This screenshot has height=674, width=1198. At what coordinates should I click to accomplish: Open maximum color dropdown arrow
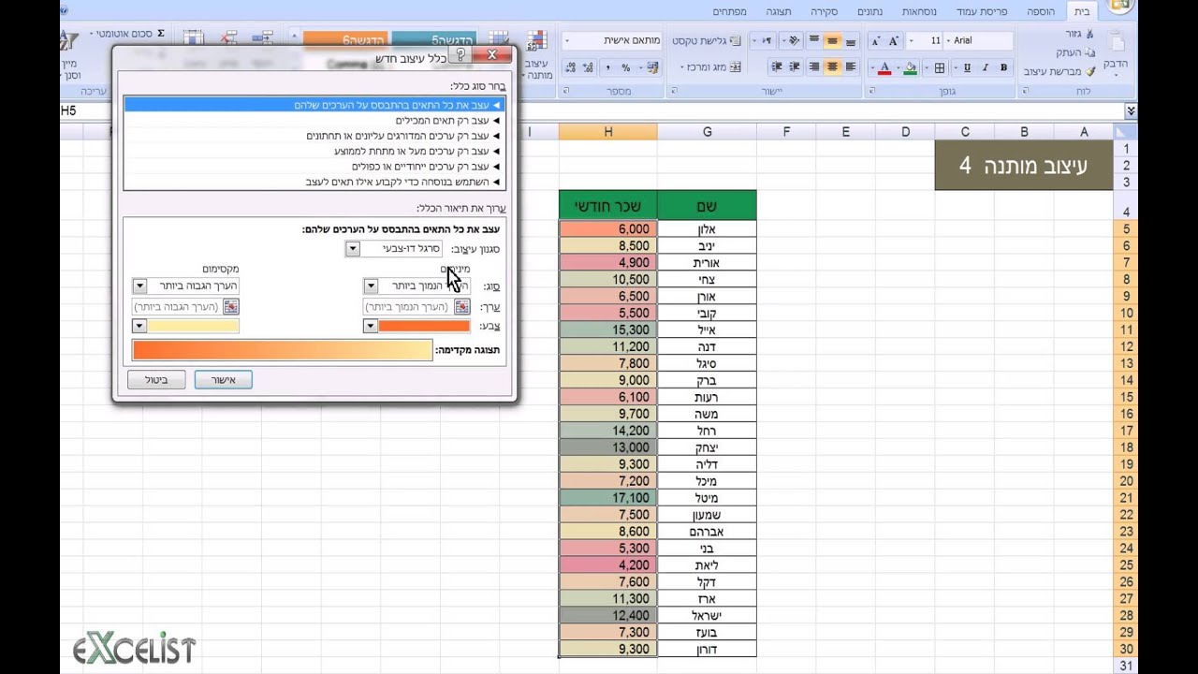140,326
